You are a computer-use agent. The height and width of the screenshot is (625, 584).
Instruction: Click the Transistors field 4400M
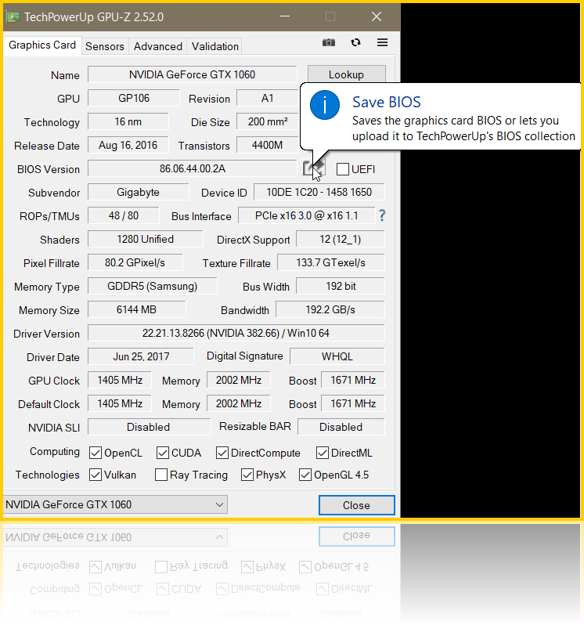(x=267, y=145)
